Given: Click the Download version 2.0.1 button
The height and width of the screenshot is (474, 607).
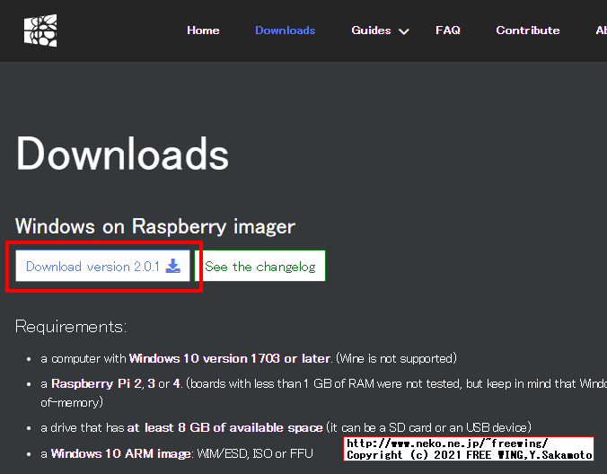Looking at the screenshot, I should click(x=102, y=266).
